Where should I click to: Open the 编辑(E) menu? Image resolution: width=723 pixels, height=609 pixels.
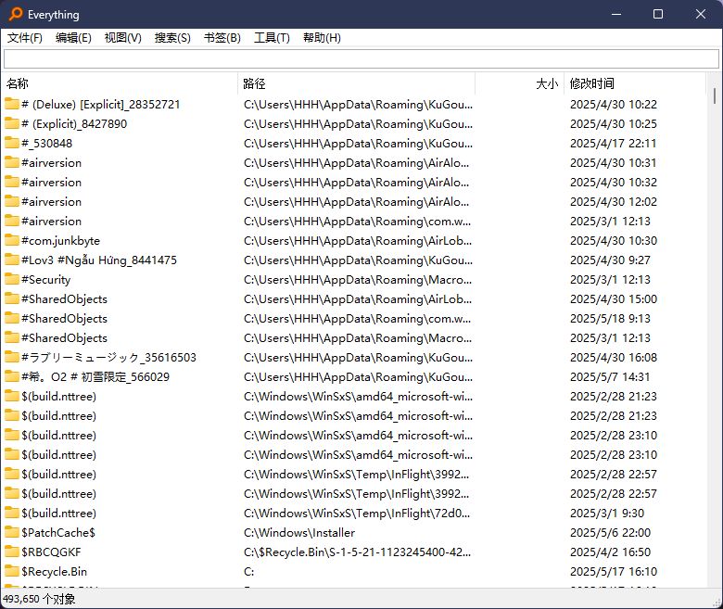73,38
